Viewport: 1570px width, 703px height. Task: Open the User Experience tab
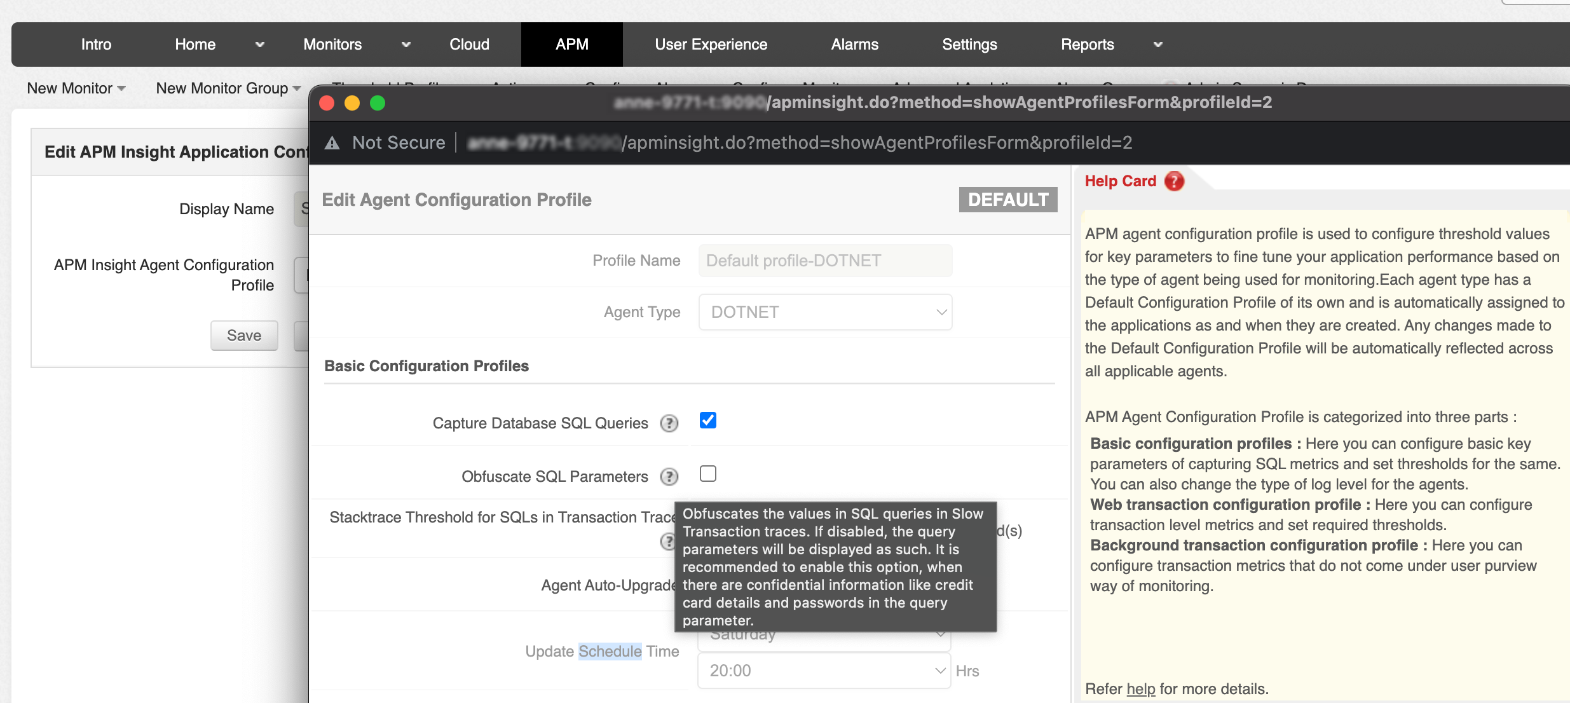click(x=711, y=44)
